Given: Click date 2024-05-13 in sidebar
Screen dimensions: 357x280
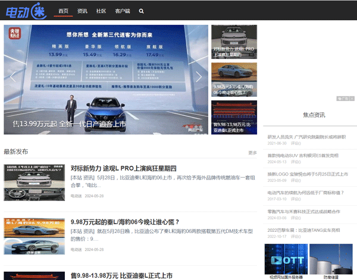Looking at the screenshot, I should [x=277, y=162].
